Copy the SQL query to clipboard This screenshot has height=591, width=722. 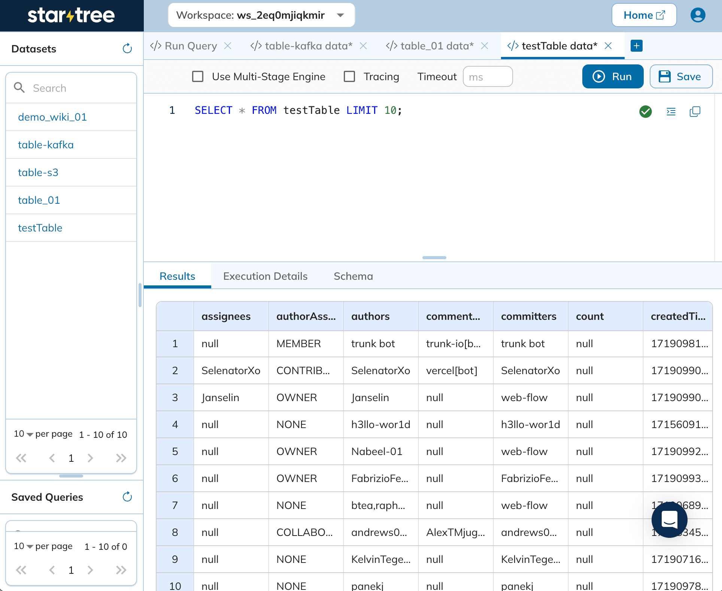(695, 112)
